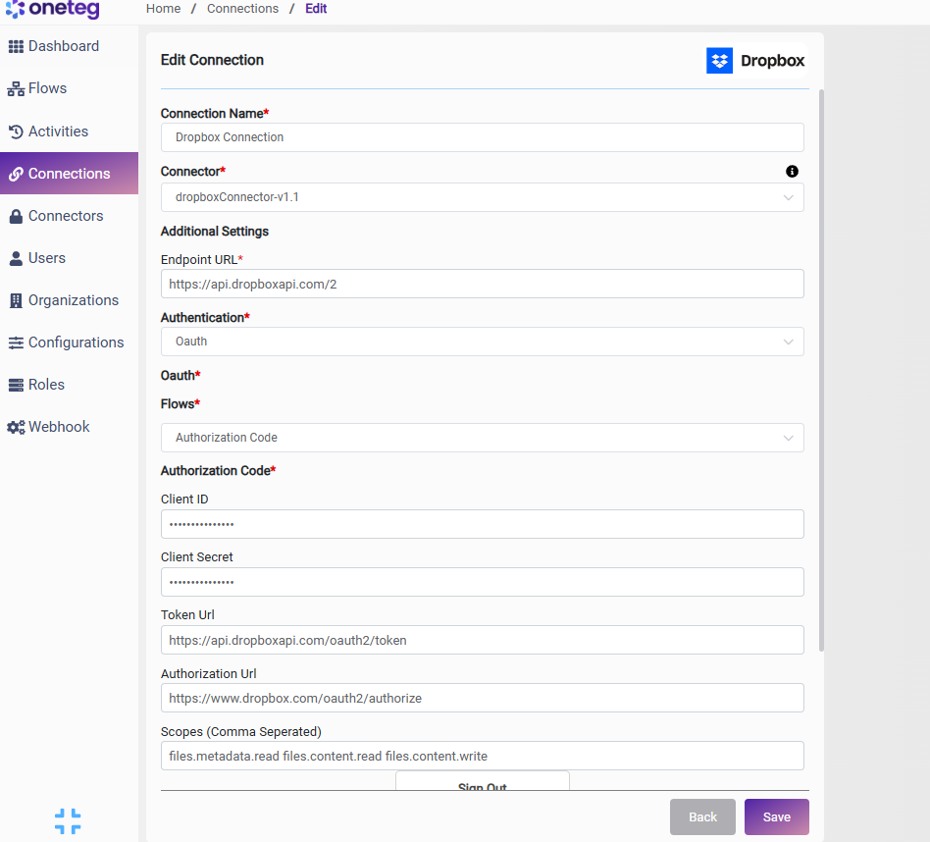Open the Authentication Oauth dropdown
Viewport: 930px width, 842px height.
[483, 342]
